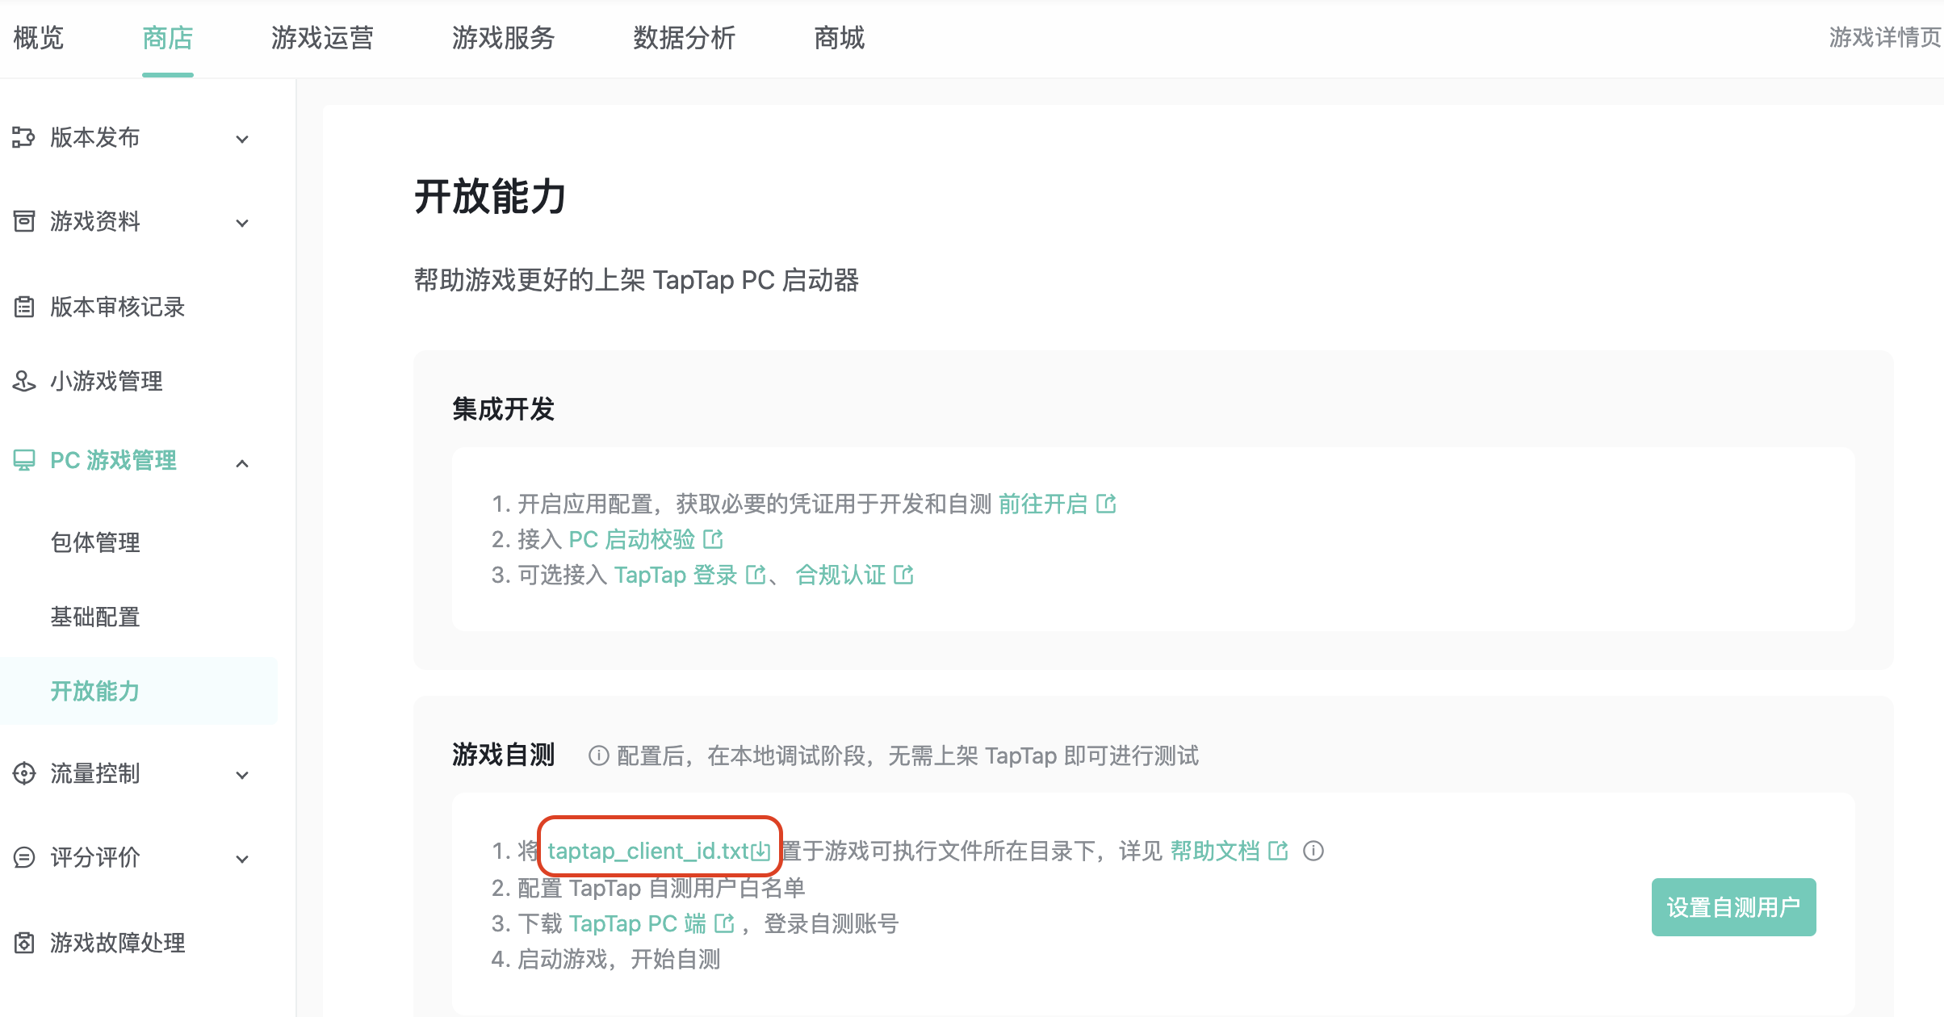The height and width of the screenshot is (1017, 1944).
Task: Click external-link icon after TapTap 登录
Action: point(756,575)
